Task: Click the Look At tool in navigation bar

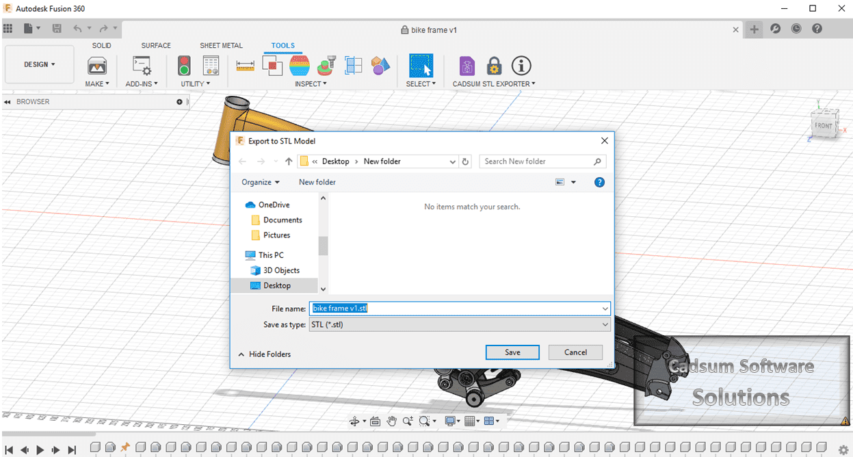Action: (375, 421)
